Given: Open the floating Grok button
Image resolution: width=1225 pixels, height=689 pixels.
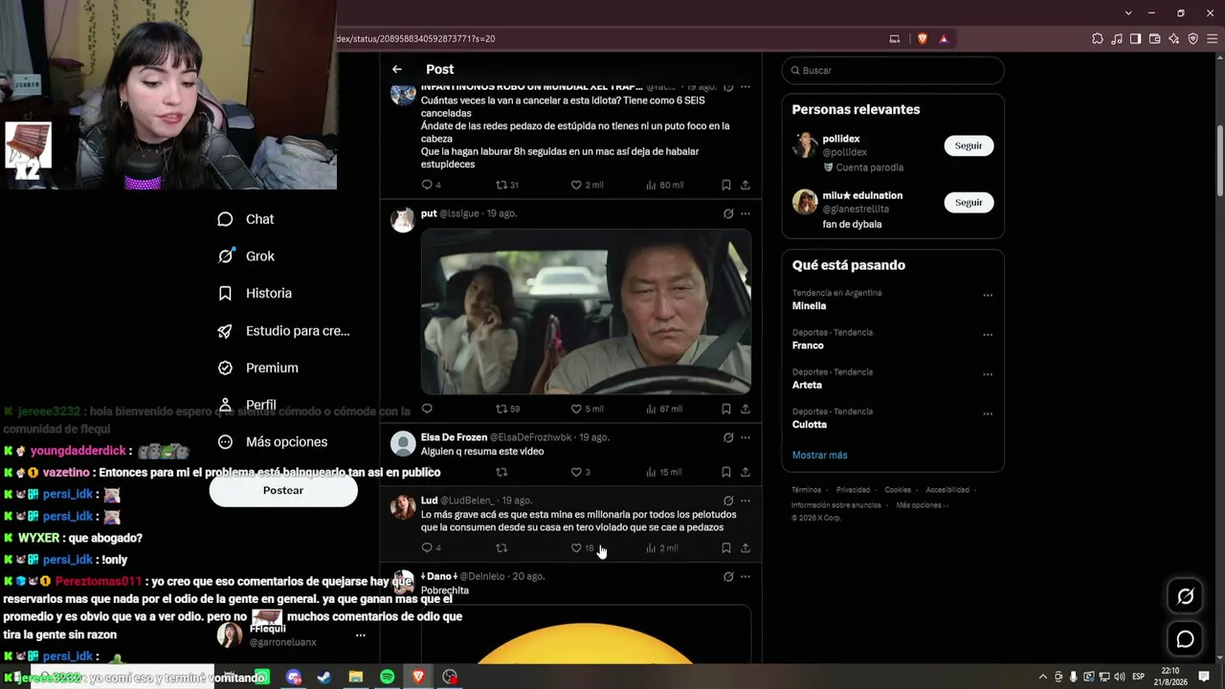Looking at the screenshot, I should tap(1185, 596).
